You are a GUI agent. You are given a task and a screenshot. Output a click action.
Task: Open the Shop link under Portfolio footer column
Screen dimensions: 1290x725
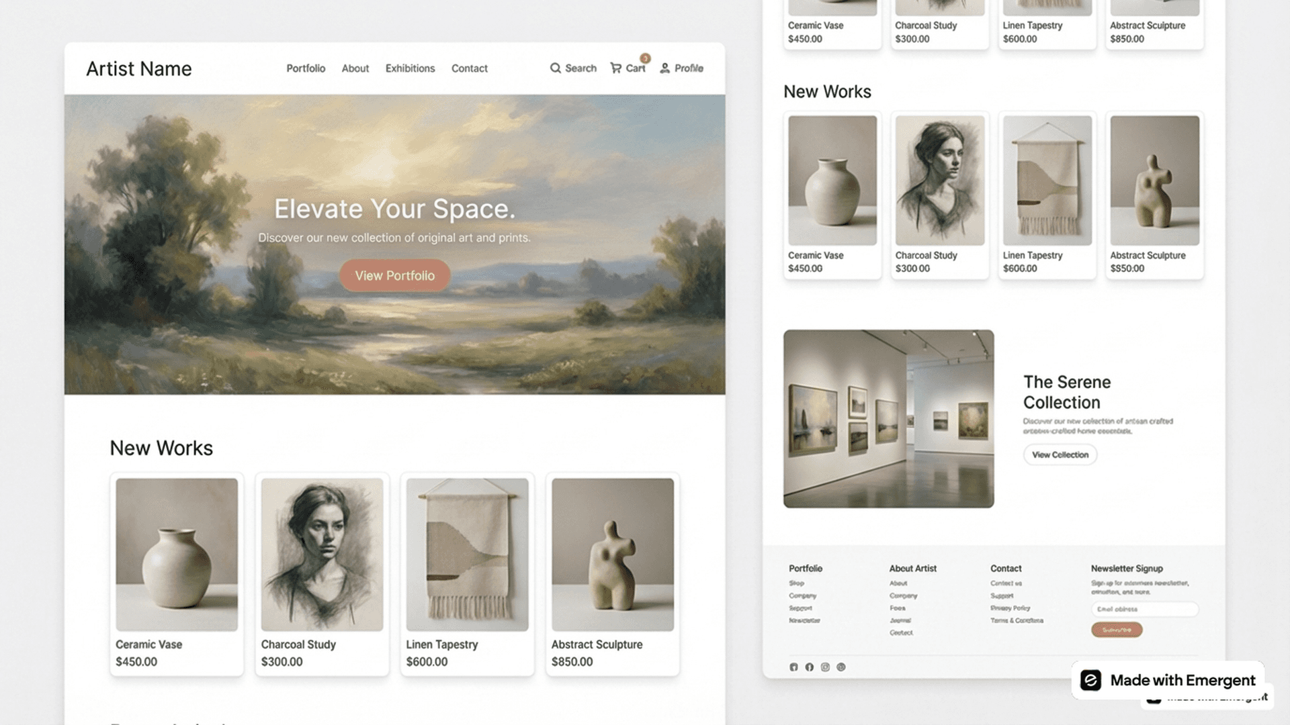point(796,583)
